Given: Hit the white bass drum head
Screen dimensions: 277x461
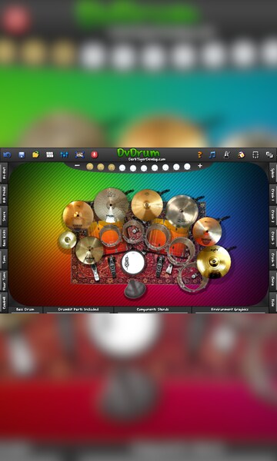Looking at the screenshot, I should pyautogui.click(x=133, y=262).
